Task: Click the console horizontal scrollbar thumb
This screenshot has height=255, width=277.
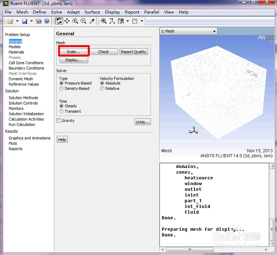Action: [x=190, y=250]
